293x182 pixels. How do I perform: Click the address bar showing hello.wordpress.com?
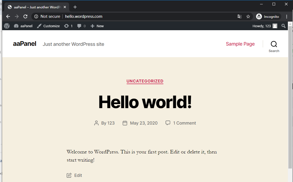point(135,16)
